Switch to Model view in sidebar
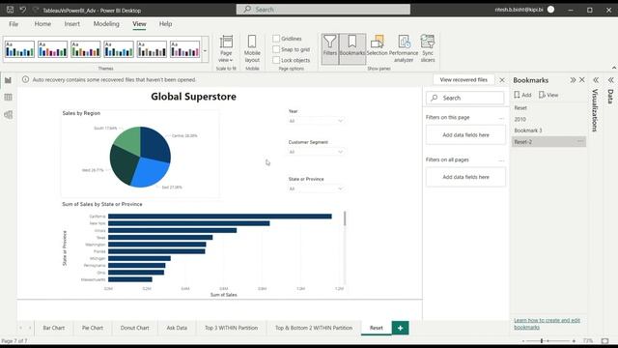Screen dimensions: 618x348 pyautogui.click(x=8, y=115)
